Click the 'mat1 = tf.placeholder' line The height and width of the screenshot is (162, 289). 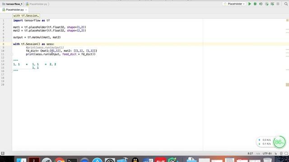pos(49,27)
